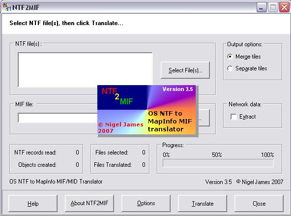
Task: Close the window with the red X
Action: click(284, 7)
